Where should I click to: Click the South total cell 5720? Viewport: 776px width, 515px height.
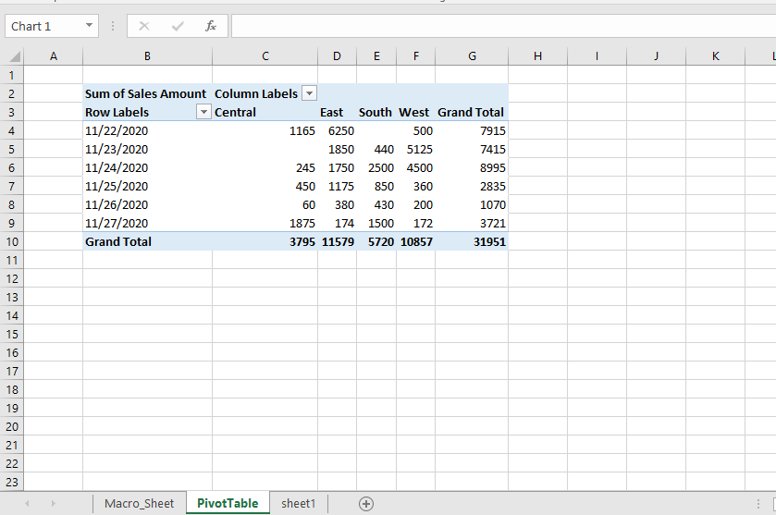376,241
